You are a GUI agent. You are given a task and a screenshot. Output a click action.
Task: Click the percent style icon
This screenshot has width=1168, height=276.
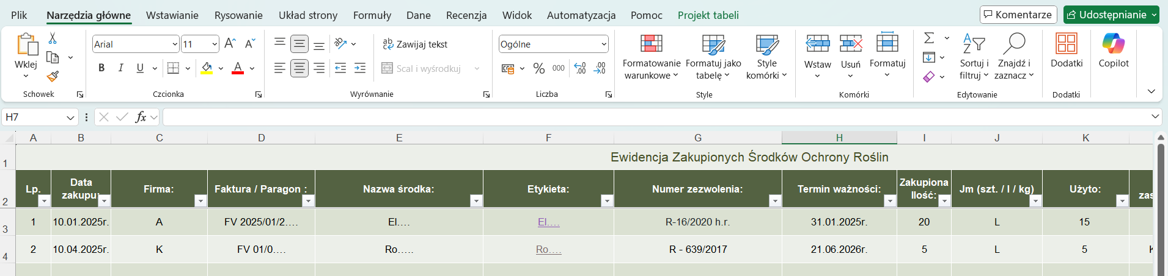click(x=538, y=69)
